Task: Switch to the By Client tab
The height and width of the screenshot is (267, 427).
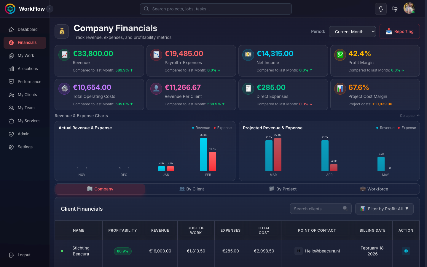Action: click(192, 189)
